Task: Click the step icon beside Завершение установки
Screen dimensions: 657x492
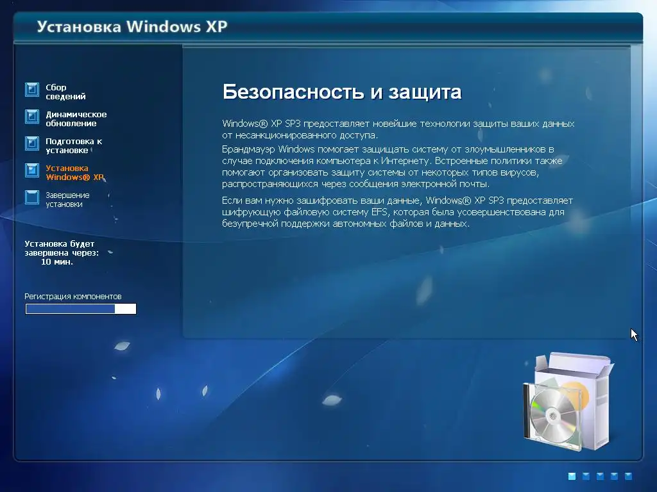Action: point(32,197)
